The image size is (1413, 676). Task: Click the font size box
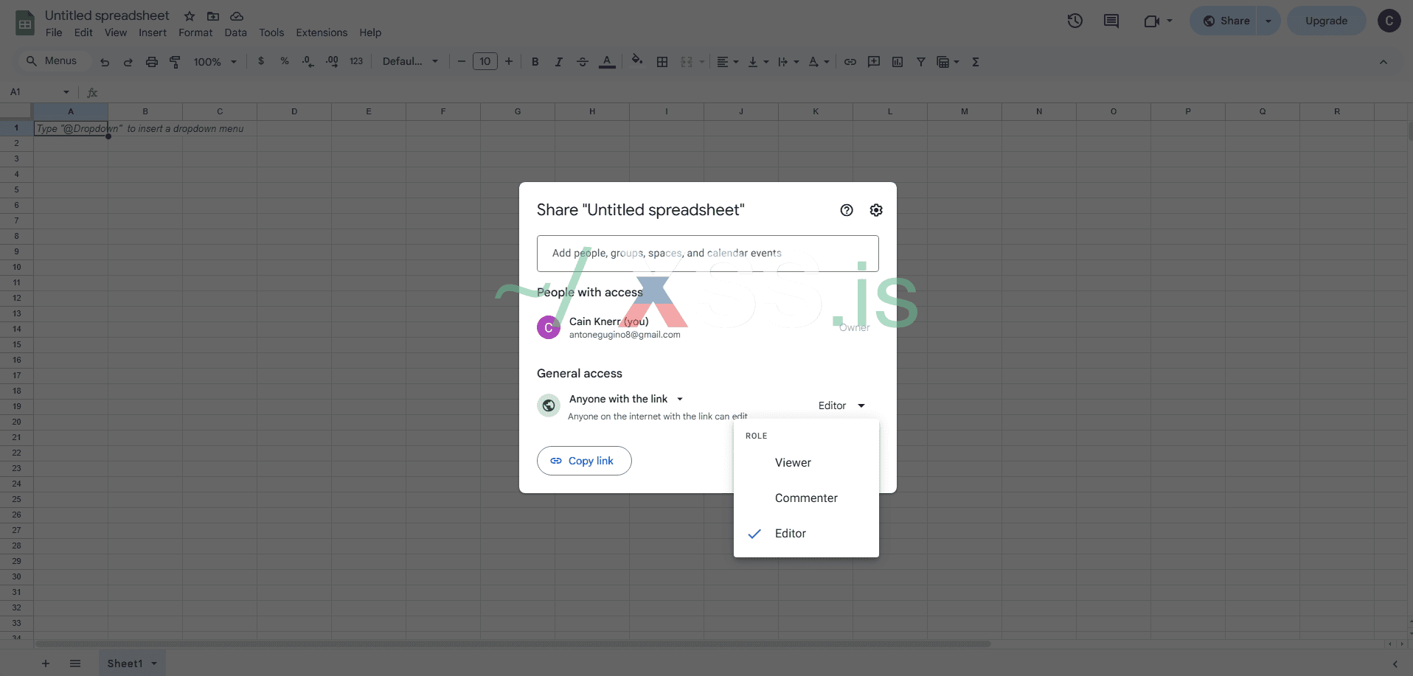point(485,61)
